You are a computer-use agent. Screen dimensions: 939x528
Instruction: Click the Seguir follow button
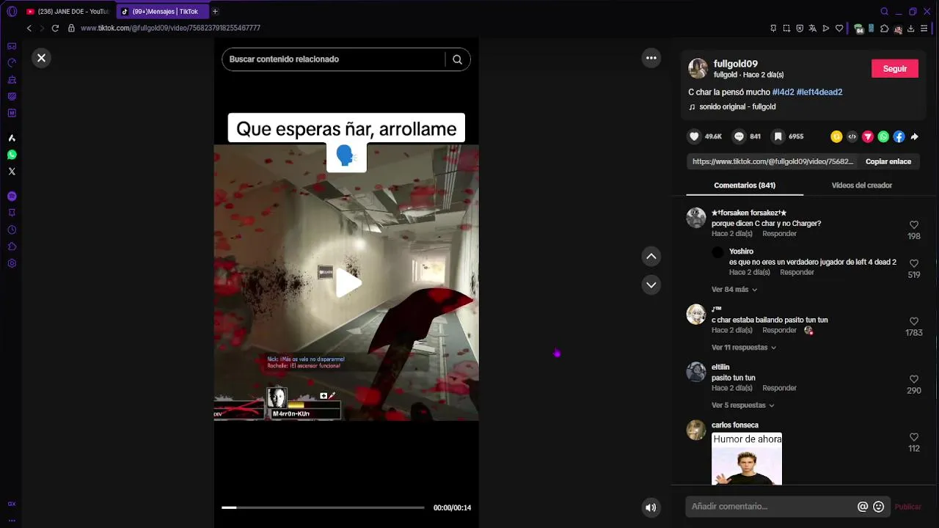point(894,69)
